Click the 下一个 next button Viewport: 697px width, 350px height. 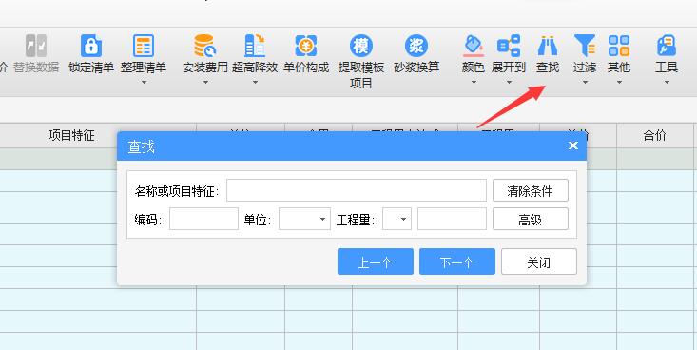click(457, 262)
